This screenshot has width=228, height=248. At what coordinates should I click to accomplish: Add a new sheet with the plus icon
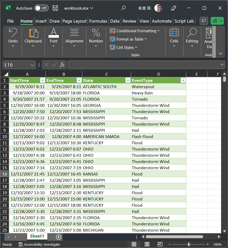click(x=59, y=237)
